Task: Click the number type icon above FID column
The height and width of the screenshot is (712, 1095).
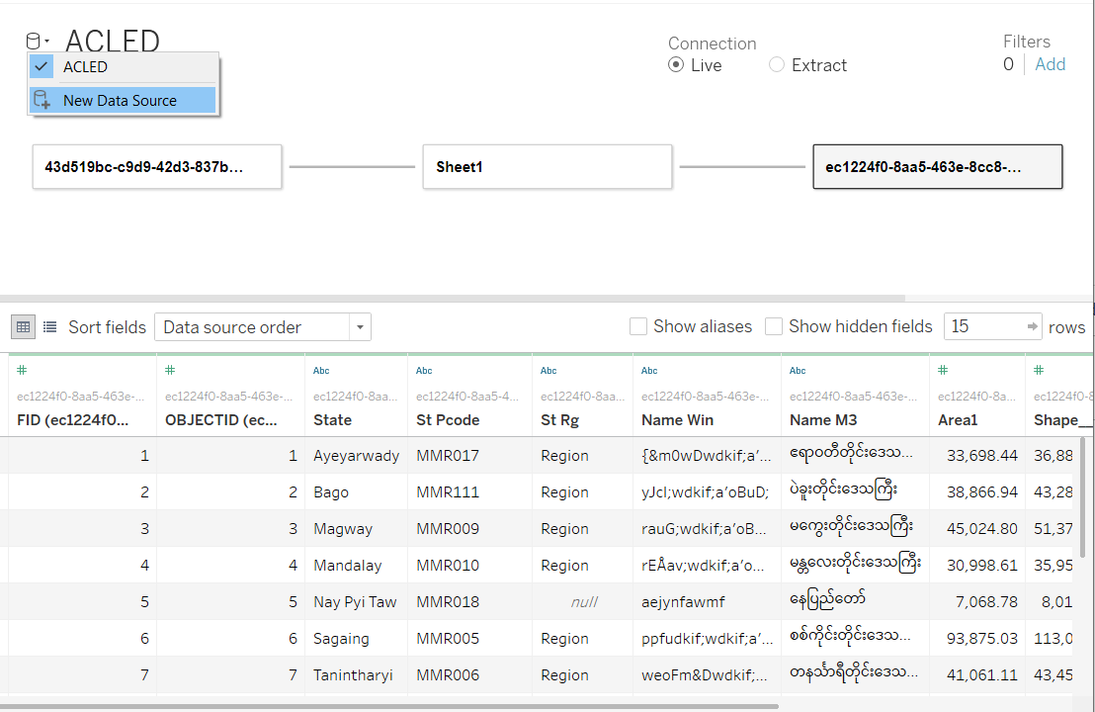Action: [22, 370]
